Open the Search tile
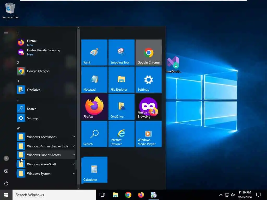The image size is (267, 200). 94,134
